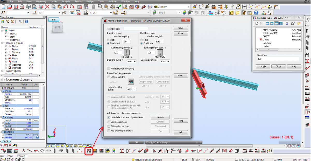Click the buckling length coeff. y diagram button
Screen dimensions: 311x161
click(x=127, y=53)
